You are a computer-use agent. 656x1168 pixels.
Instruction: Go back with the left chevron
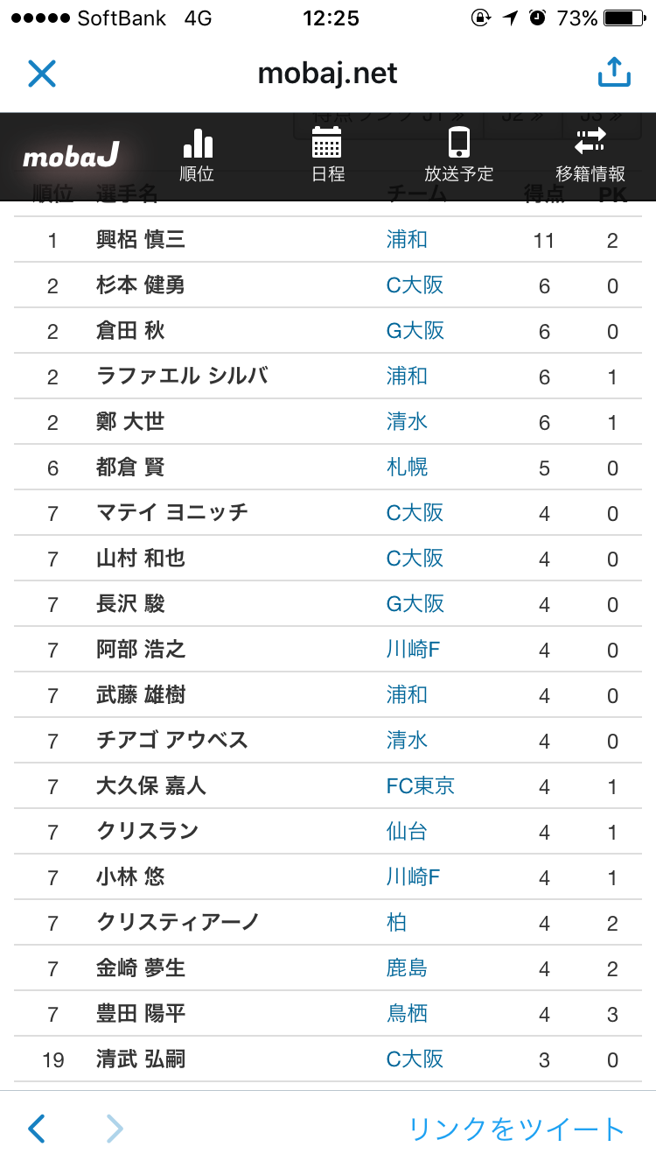[36, 1129]
